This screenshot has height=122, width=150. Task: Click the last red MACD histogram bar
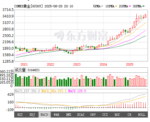click(146, 105)
